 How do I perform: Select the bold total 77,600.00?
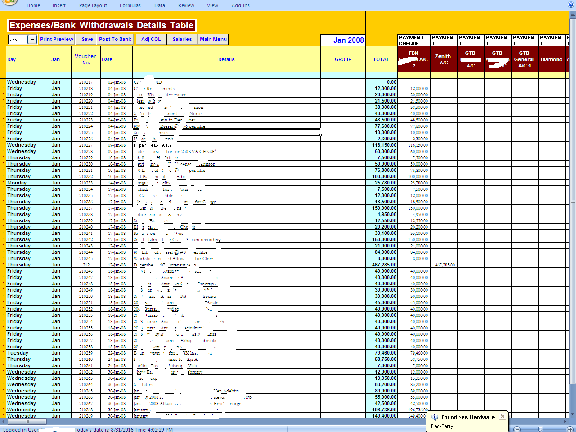tap(382, 126)
